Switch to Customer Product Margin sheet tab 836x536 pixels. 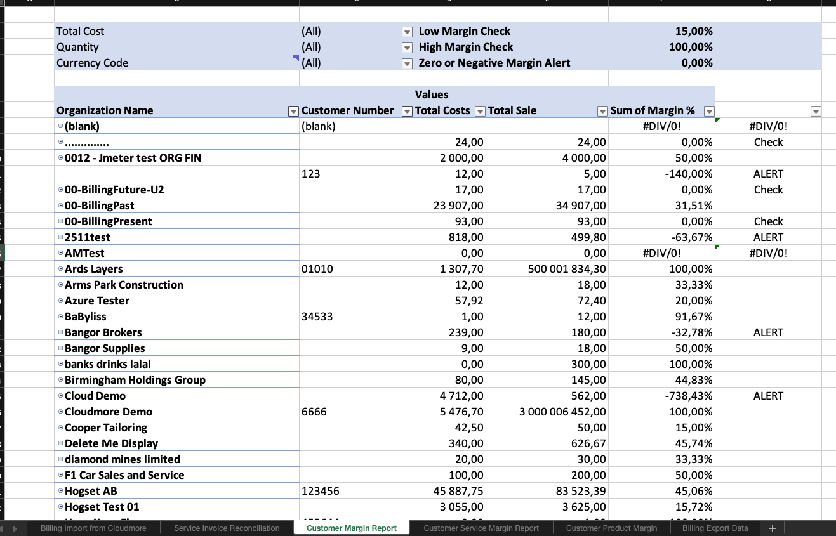point(611,528)
